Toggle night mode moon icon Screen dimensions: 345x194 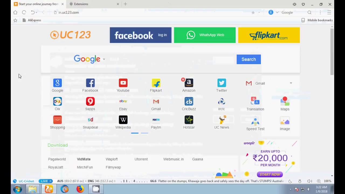point(290,181)
